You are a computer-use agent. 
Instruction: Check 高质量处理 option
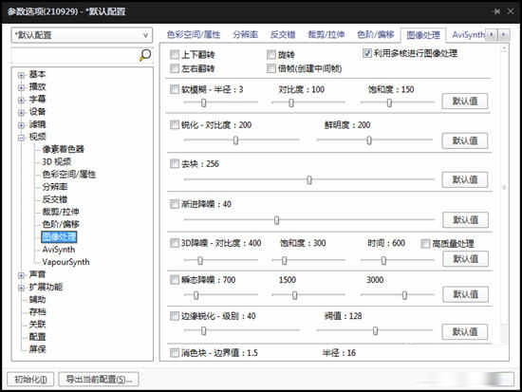425,244
